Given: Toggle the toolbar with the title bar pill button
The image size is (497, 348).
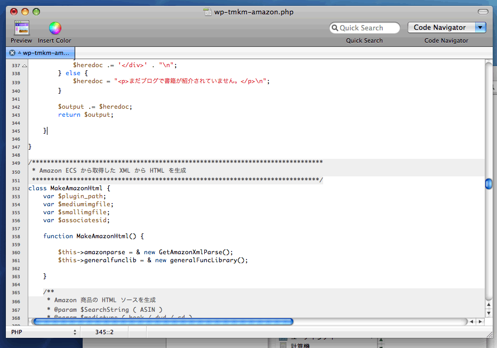Looking at the screenshot, I should (483, 12).
